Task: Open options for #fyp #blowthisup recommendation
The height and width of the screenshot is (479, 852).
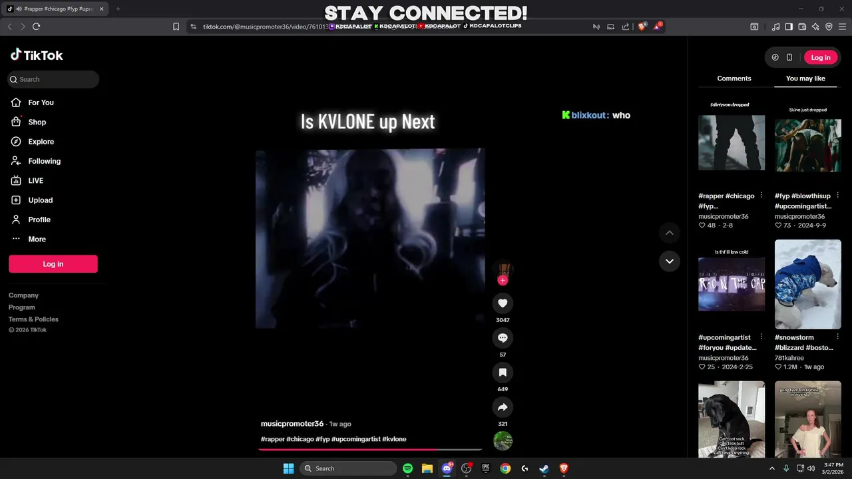Action: 837,196
